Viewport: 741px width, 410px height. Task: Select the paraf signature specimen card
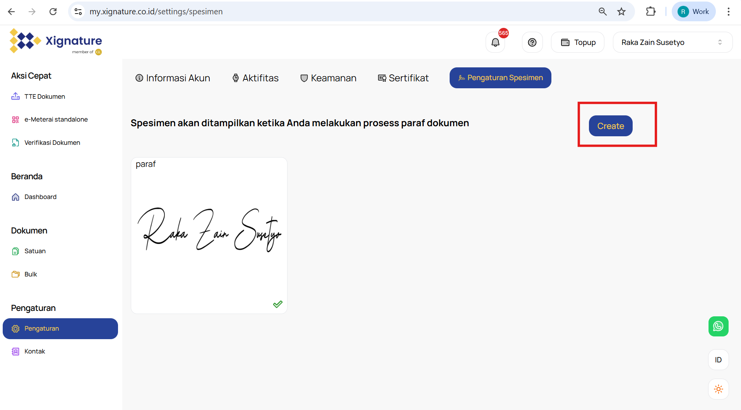(209, 235)
